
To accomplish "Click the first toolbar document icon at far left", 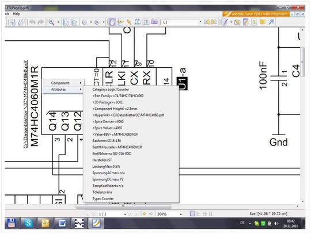I will pyautogui.click(x=13, y=22).
